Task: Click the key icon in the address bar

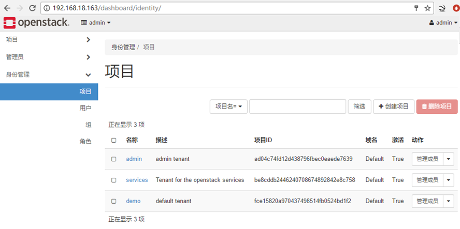Action: (x=416, y=8)
